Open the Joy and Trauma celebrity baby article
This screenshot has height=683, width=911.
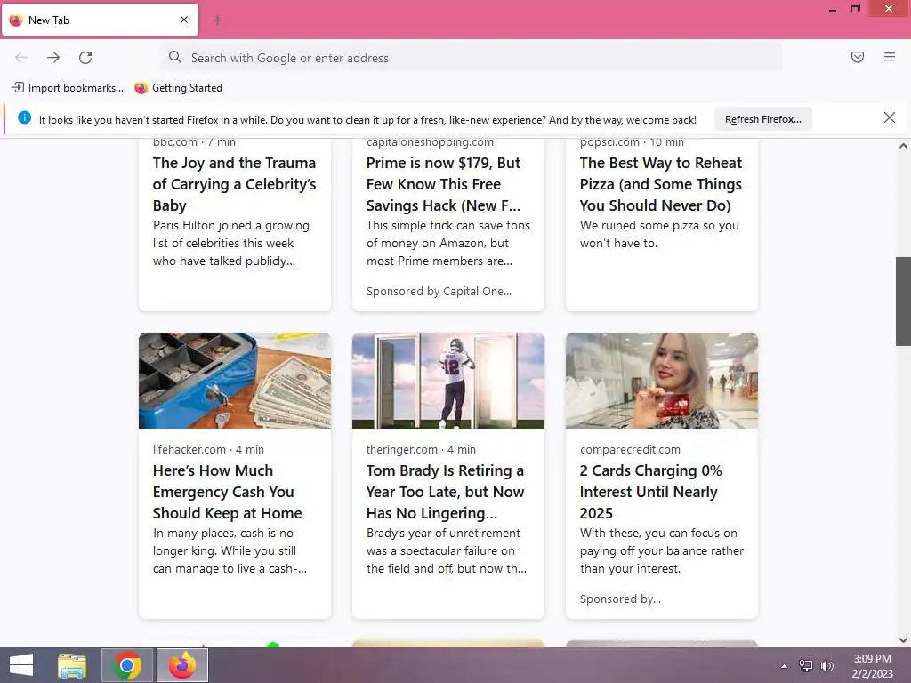point(234,184)
